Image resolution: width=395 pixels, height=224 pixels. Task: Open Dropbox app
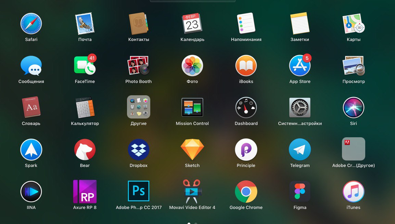139,150
